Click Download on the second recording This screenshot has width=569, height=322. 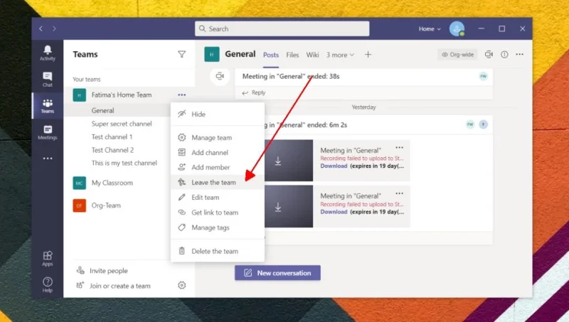[x=334, y=212]
